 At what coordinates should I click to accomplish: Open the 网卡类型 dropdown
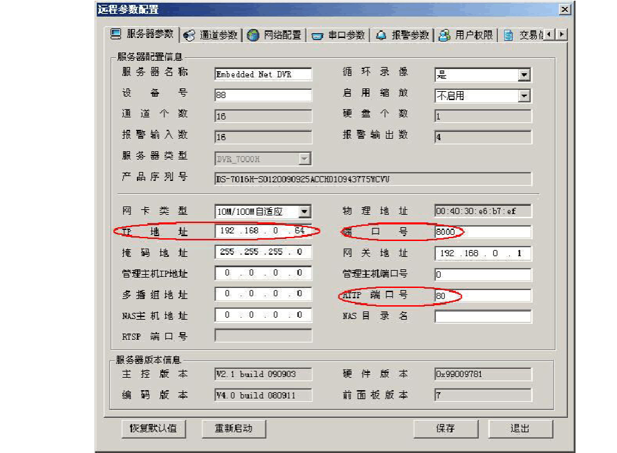(x=304, y=211)
